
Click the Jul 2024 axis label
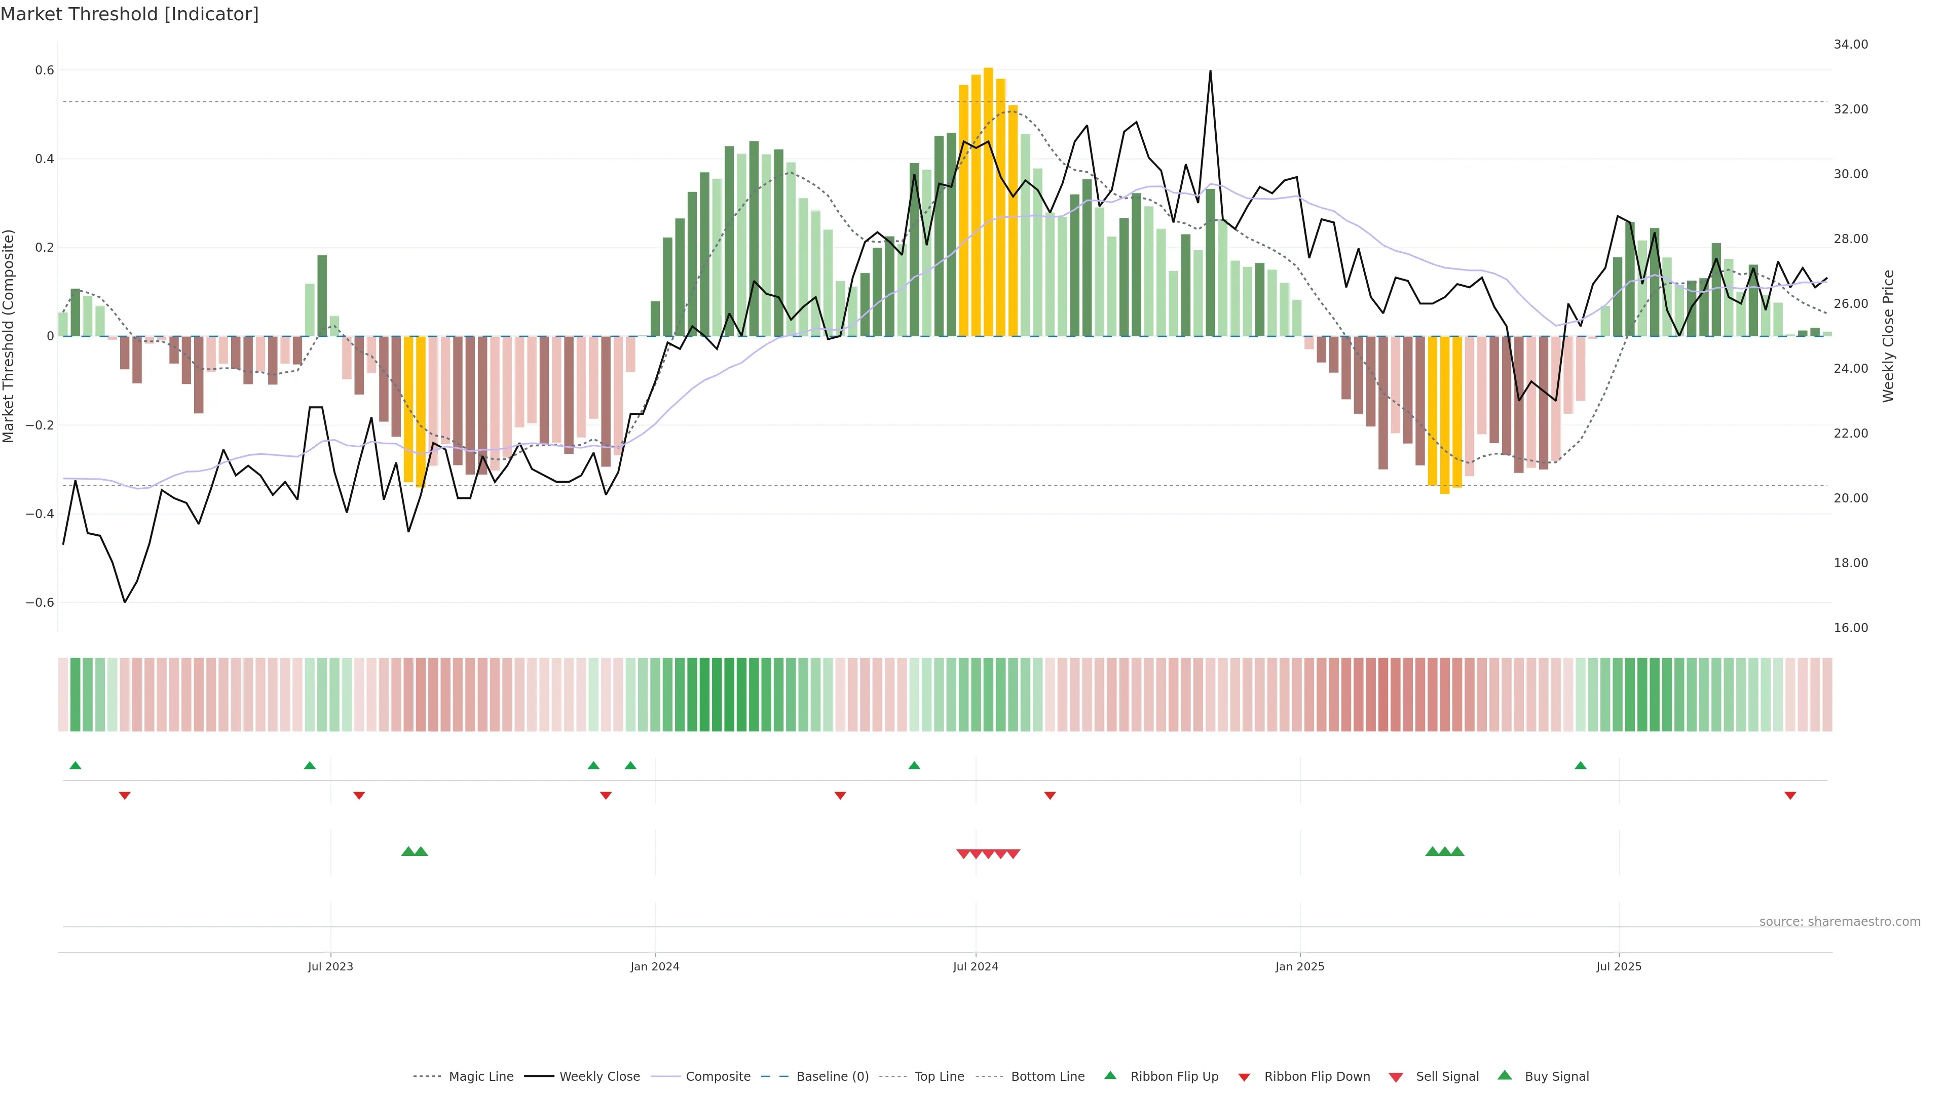975,966
